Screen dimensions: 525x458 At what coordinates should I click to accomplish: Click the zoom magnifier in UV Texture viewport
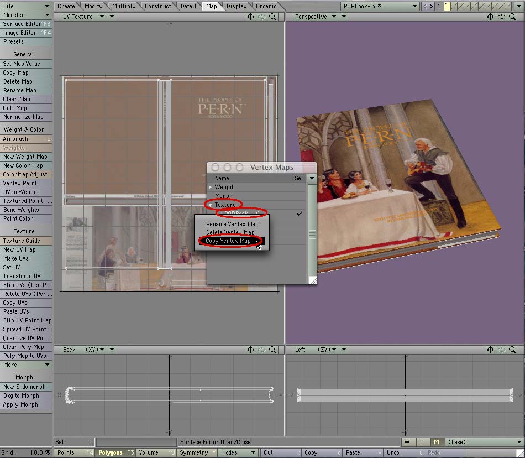[273, 17]
